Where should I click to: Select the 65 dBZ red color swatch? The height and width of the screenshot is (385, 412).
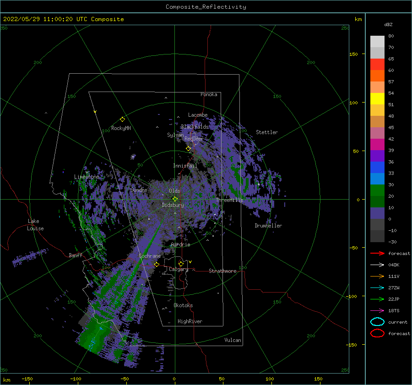pos(377,65)
